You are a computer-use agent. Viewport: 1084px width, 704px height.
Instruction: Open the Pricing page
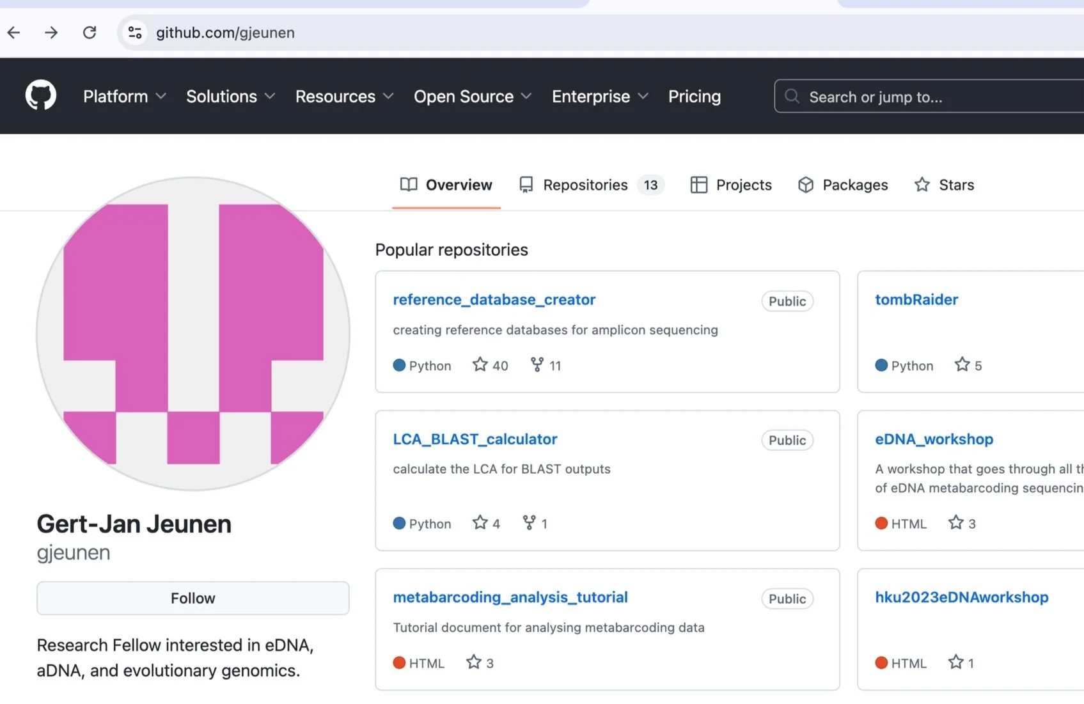pyautogui.click(x=695, y=97)
